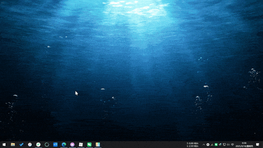Expand the hidden system tray icons

(x=204, y=145)
